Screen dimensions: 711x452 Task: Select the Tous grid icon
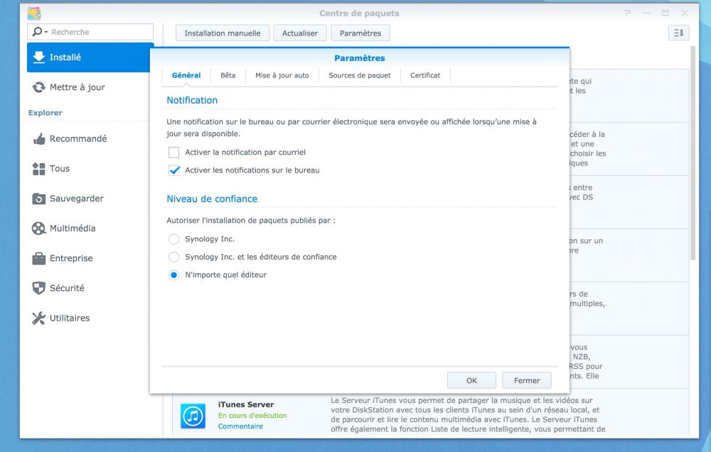(38, 169)
